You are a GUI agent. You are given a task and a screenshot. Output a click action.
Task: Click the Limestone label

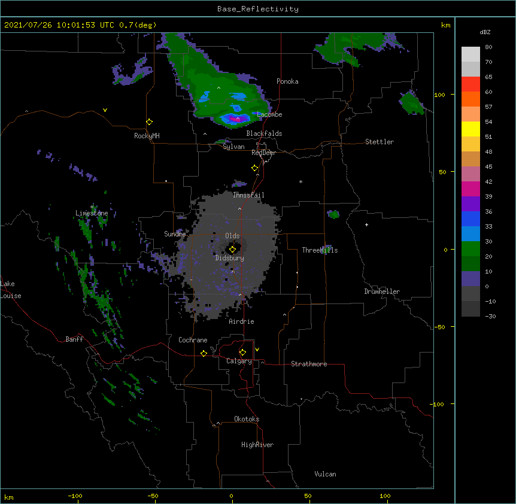[92, 213]
